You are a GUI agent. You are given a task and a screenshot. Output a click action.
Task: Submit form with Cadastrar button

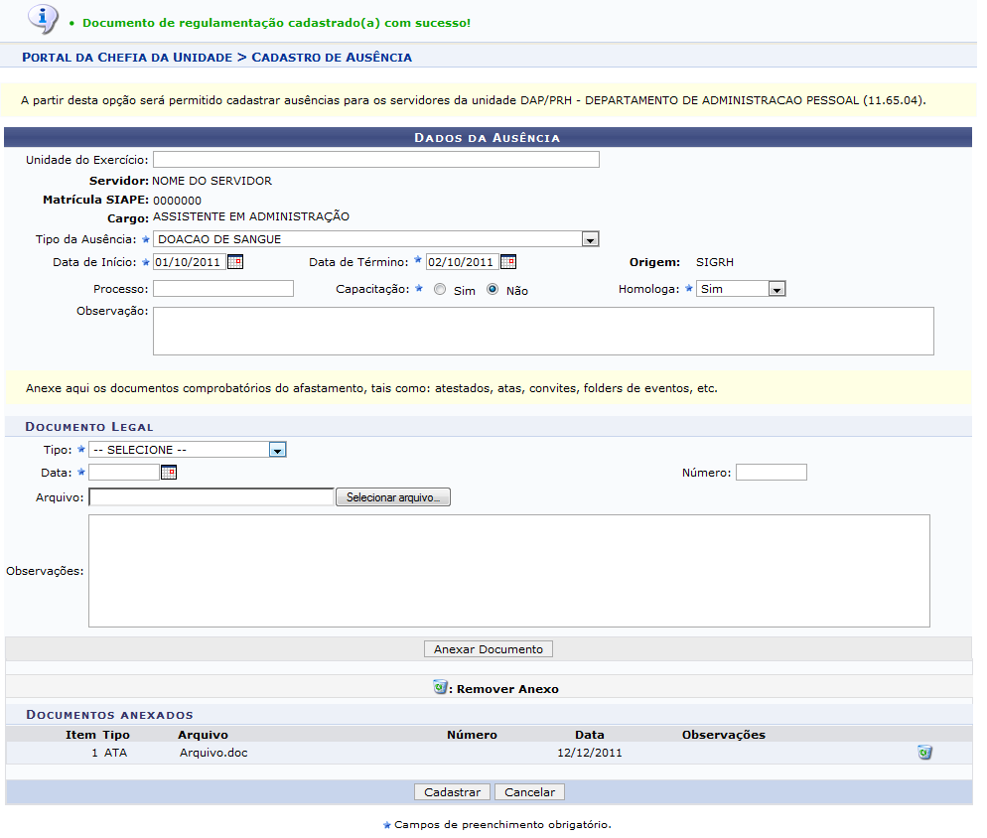452,792
